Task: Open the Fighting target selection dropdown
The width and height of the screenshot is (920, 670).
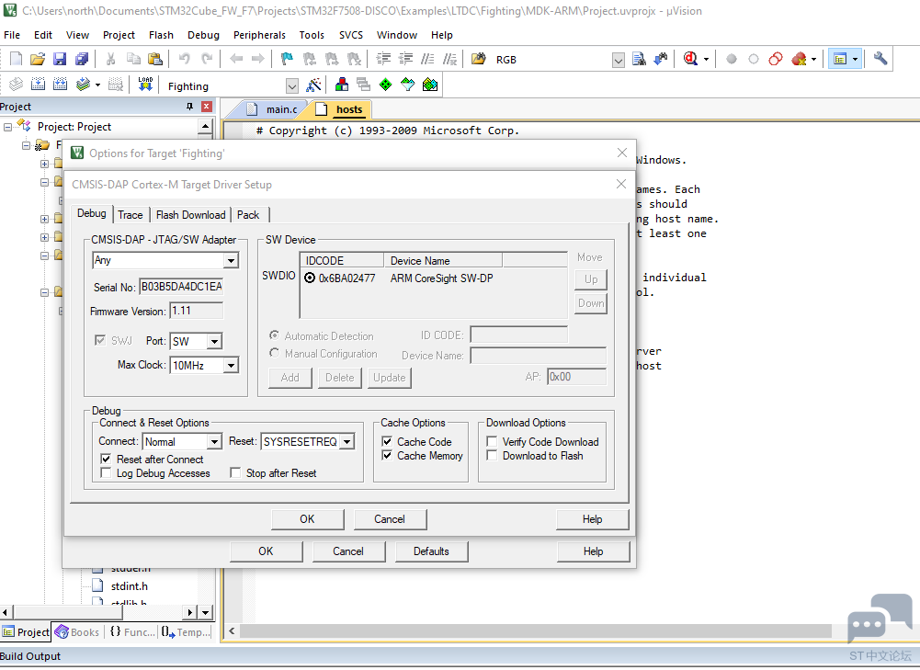Action: (x=292, y=86)
